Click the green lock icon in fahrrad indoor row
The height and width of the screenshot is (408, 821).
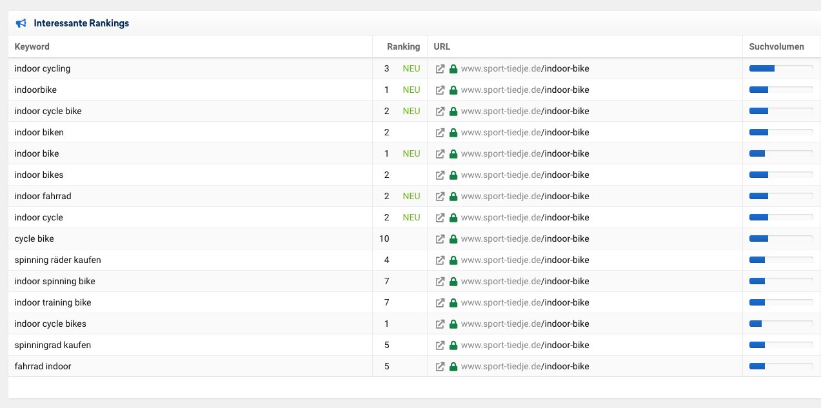click(453, 366)
